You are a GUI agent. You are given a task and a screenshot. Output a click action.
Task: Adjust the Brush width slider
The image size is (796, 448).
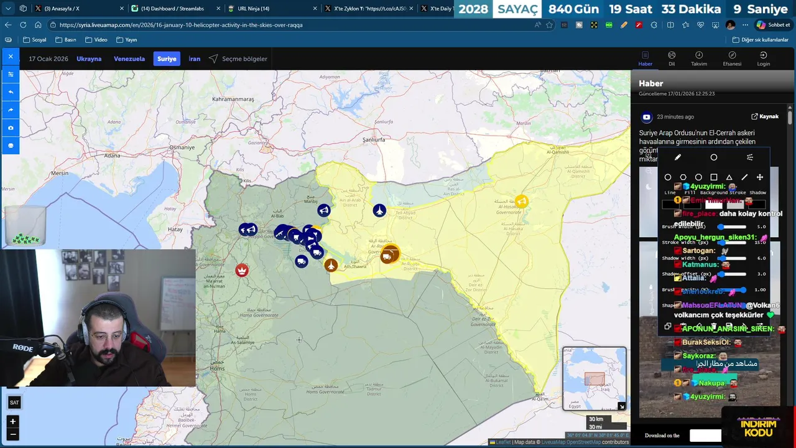click(733, 227)
